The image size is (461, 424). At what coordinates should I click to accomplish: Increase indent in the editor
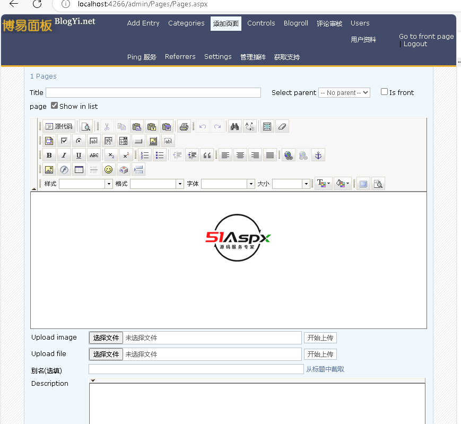192,155
